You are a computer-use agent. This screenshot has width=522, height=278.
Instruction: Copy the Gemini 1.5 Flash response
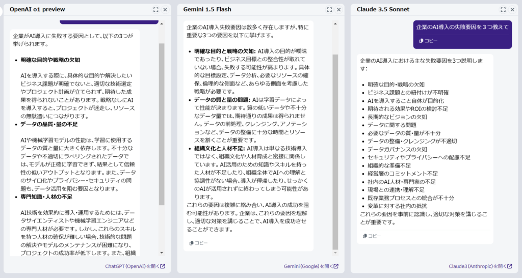(198, 243)
